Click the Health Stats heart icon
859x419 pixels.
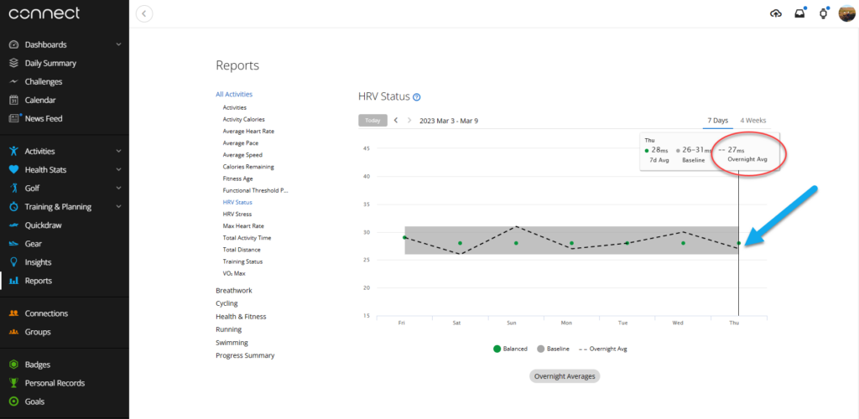click(x=14, y=170)
